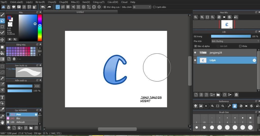This screenshot has width=260, height=136.
Task: Open the Cửa sổ(W) menu
Action: coord(113,2)
